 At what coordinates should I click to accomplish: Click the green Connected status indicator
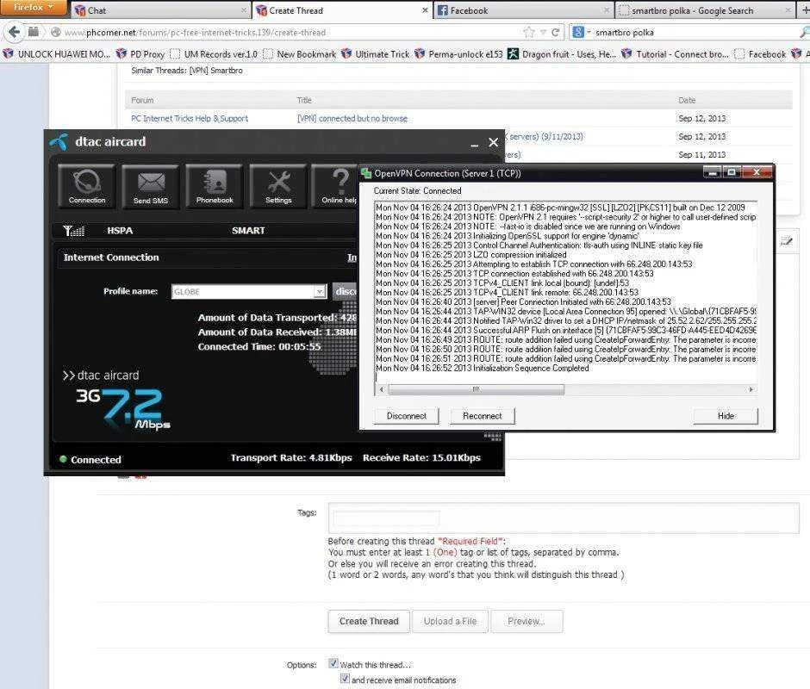tap(63, 459)
